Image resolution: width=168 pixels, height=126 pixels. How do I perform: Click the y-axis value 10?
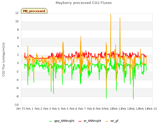coord(17,22)
